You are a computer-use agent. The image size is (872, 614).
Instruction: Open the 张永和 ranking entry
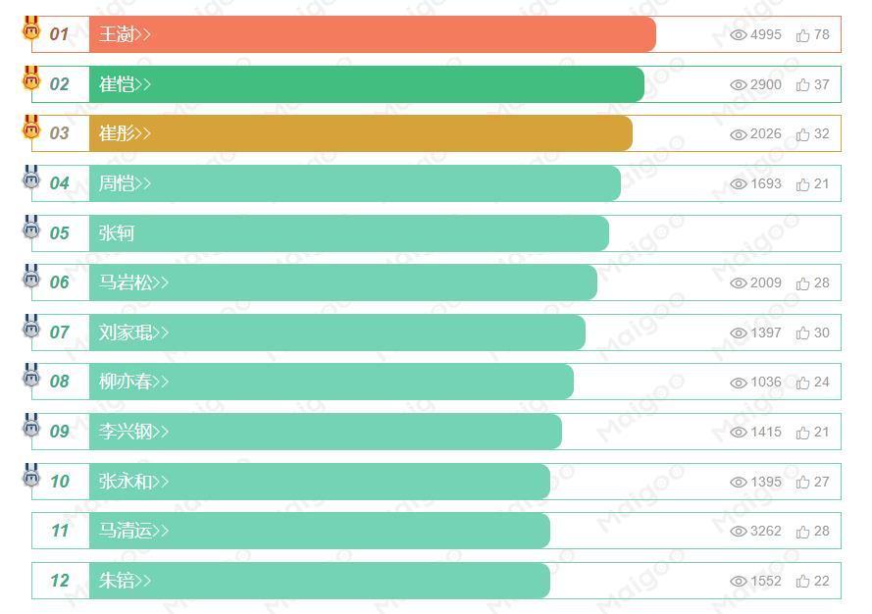(133, 482)
